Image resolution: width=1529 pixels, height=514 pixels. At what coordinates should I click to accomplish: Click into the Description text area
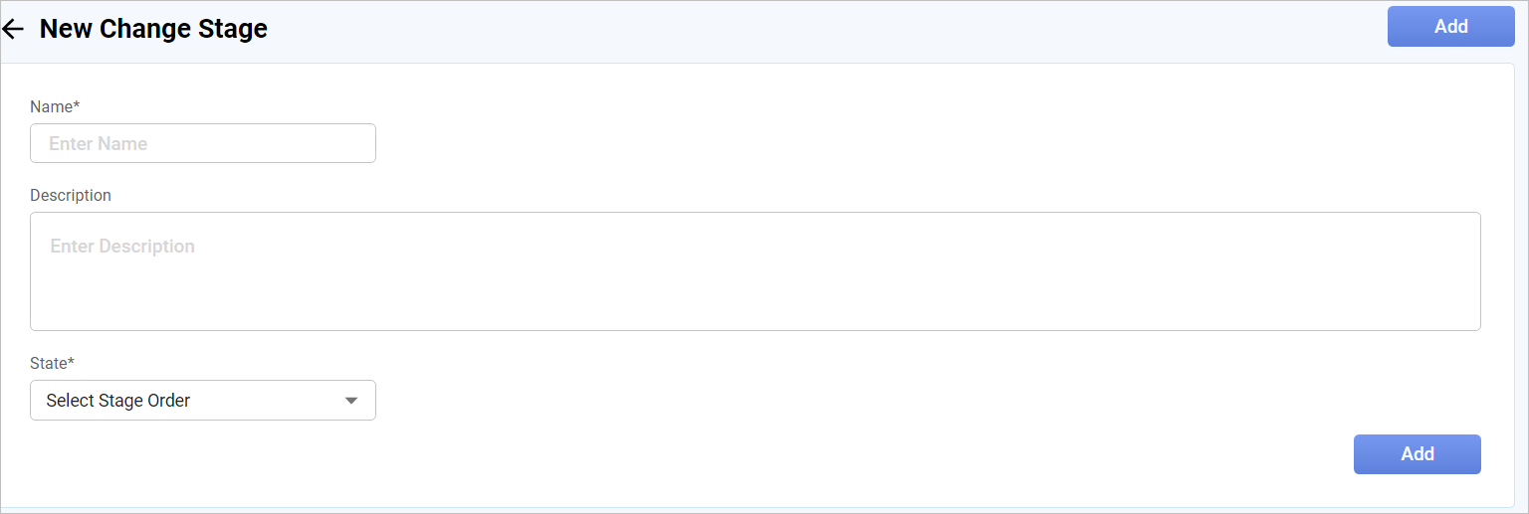point(755,271)
